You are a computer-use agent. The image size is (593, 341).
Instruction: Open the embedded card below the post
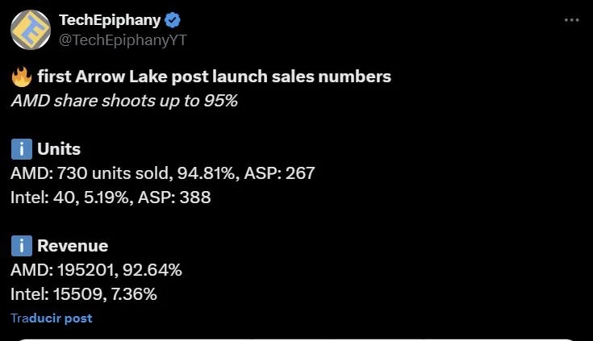point(297,339)
